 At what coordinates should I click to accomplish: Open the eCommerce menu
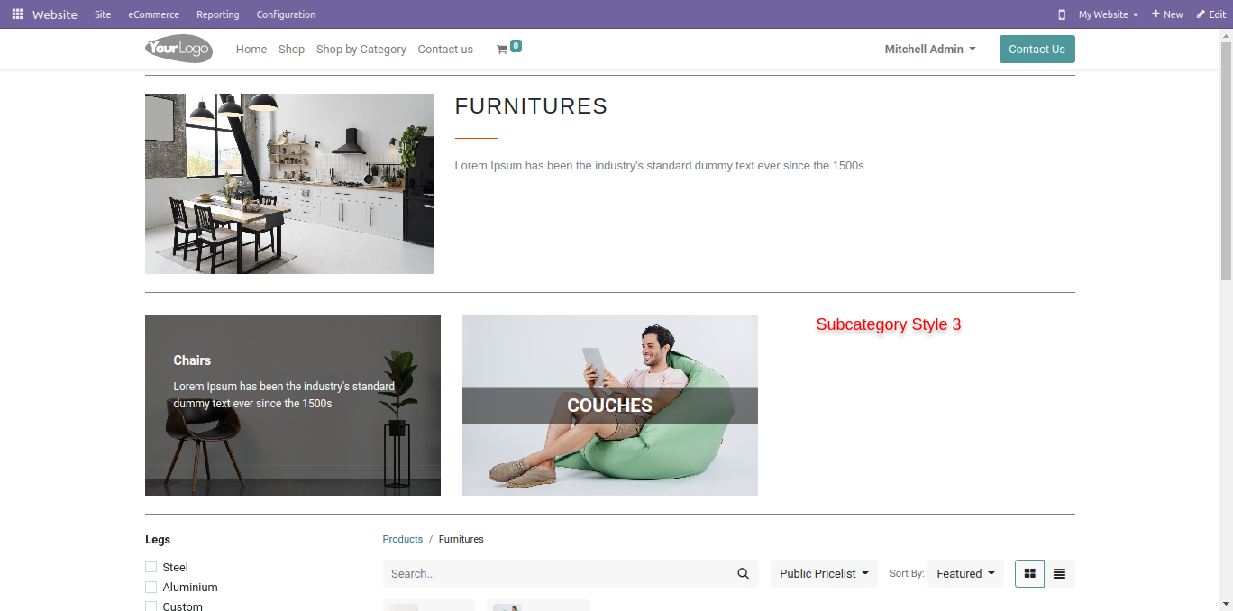(153, 14)
